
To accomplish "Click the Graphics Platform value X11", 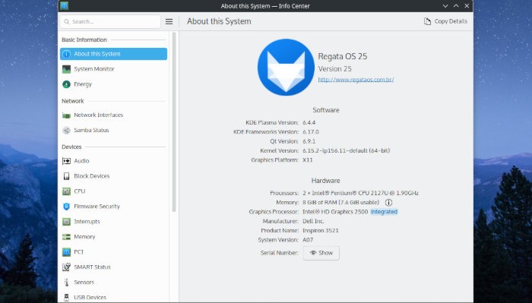I will (308, 160).
